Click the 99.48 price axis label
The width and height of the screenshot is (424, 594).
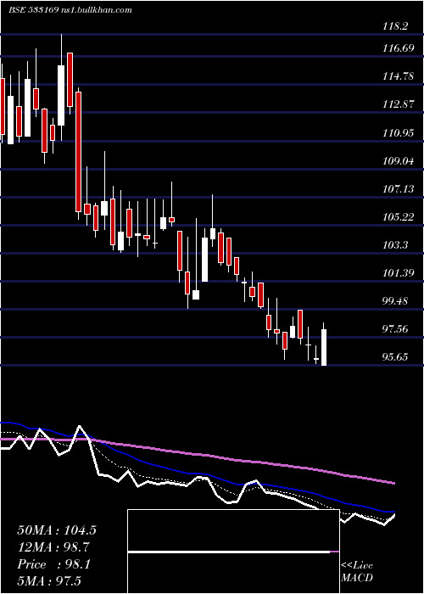tap(395, 301)
